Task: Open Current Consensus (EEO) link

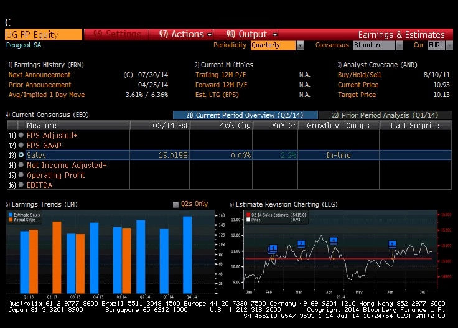Action: (47, 115)
